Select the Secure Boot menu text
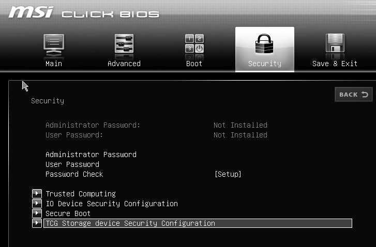This screenshot has width=376, height=247. tap(68, 213)
